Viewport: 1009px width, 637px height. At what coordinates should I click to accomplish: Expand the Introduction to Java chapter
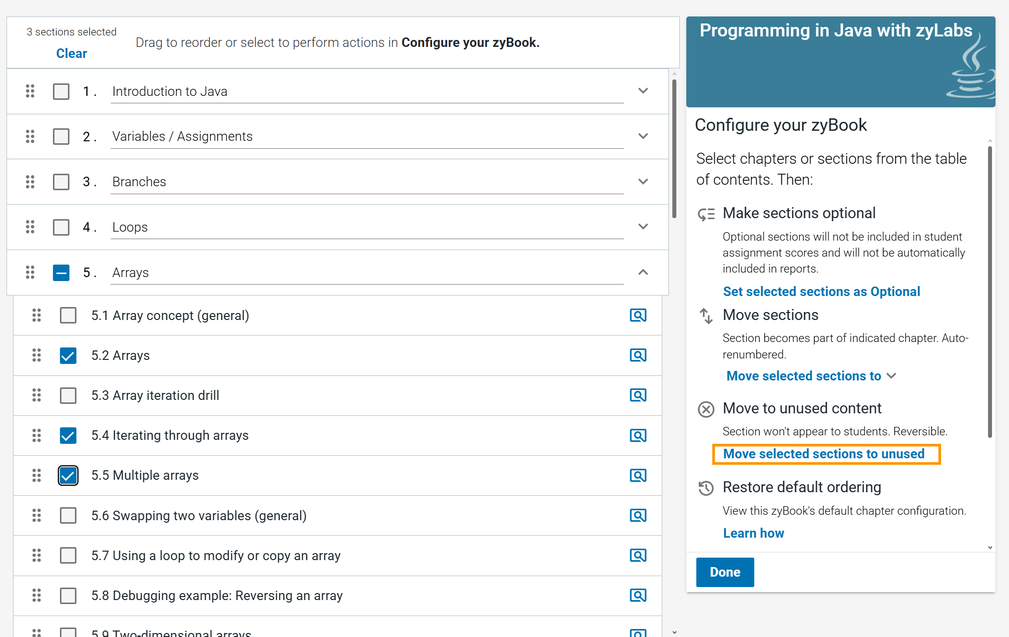click(x=643, y=91)
